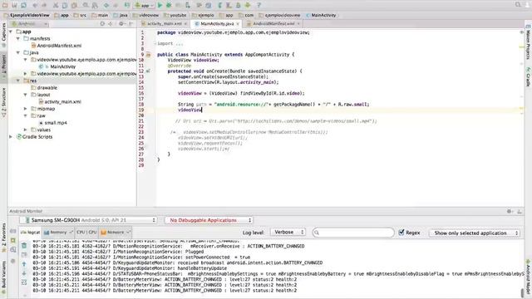Open the Gradle side tool window

[529, 76]
